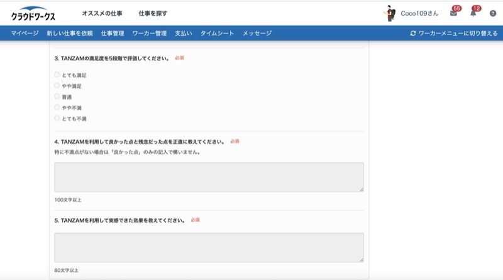The width and height of the screenshot is (503, 280).
Task: Click the switch-menu refresh icon
Action: tap(413, 33)
